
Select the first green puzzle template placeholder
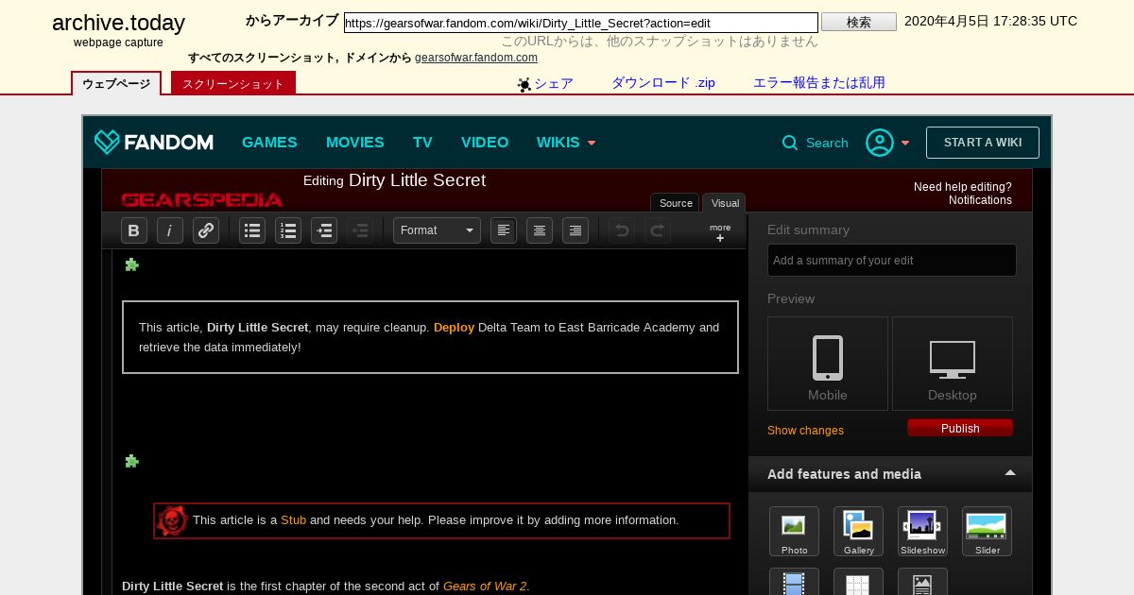point(132,264)
